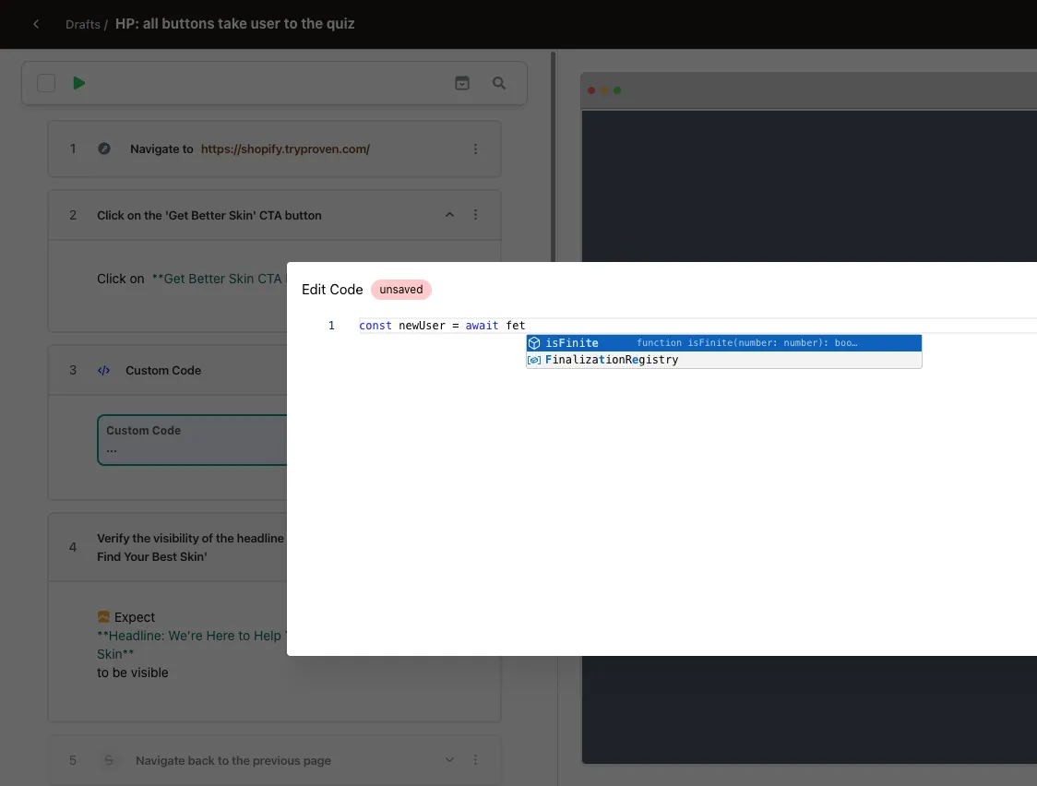Click the back arrow in header

pos(36,24)
